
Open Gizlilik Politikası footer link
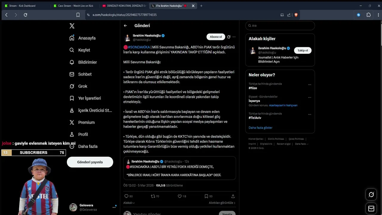(x=276, y=139)
